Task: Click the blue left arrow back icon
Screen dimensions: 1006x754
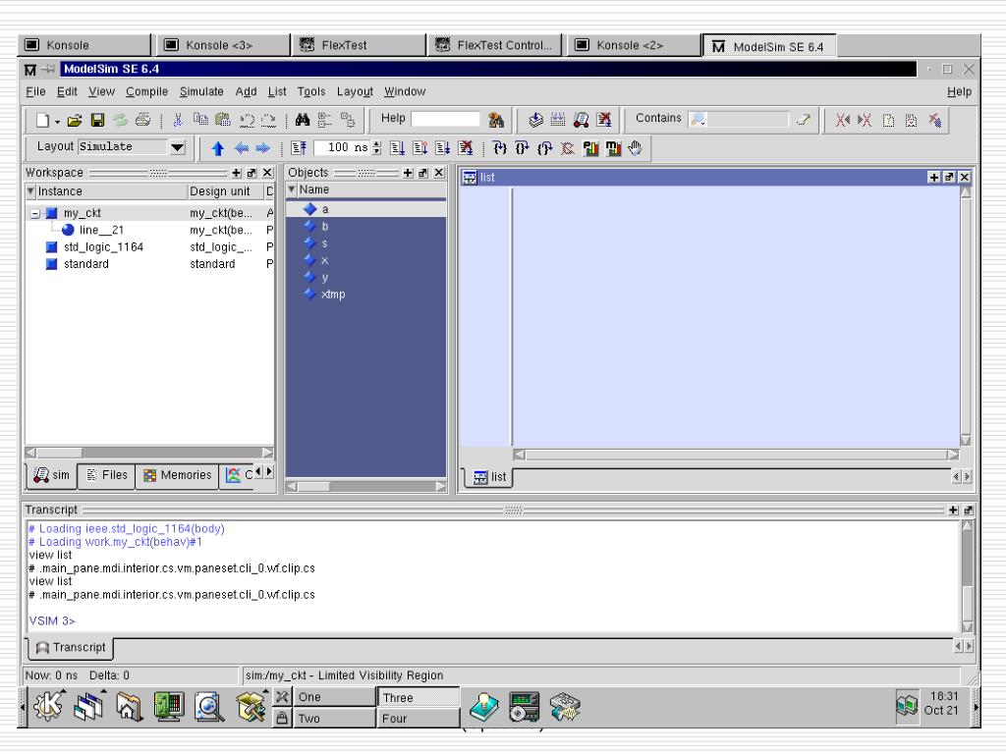Action: tap(242, 149)
